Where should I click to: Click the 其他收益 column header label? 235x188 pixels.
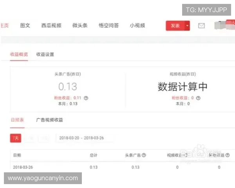coord(217,155)
